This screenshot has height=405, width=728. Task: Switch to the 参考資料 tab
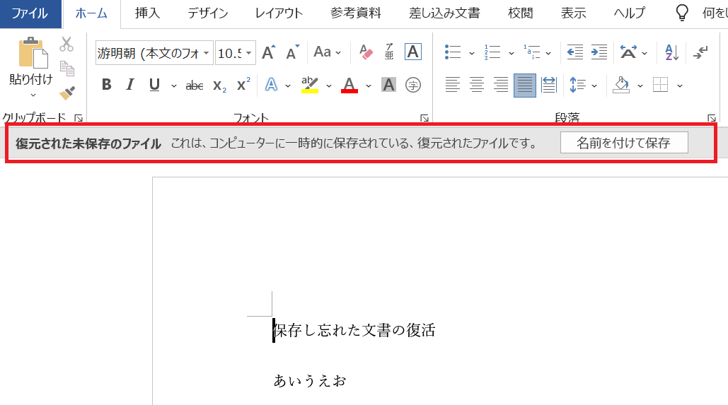356,13
